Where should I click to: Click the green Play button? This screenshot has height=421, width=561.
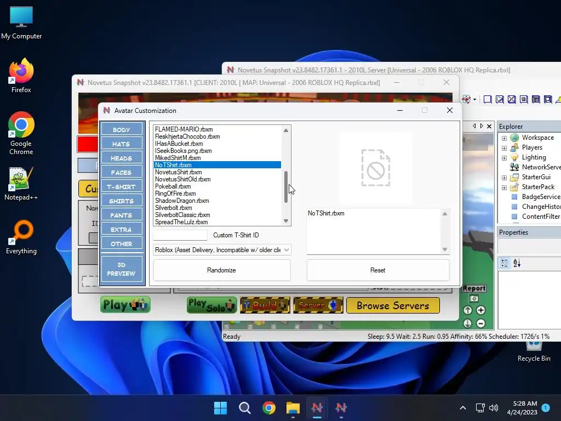(125, 305)
